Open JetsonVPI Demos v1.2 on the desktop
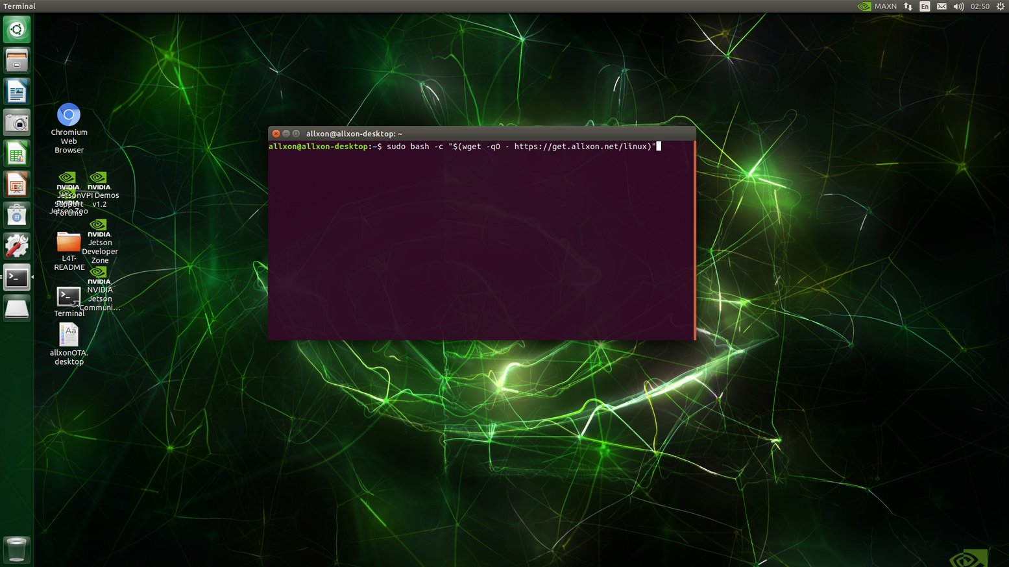1009x567 pixels. pos(99,177)
